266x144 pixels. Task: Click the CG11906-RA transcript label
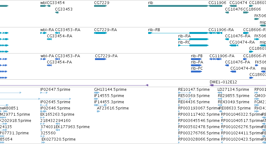coord(221,30)
